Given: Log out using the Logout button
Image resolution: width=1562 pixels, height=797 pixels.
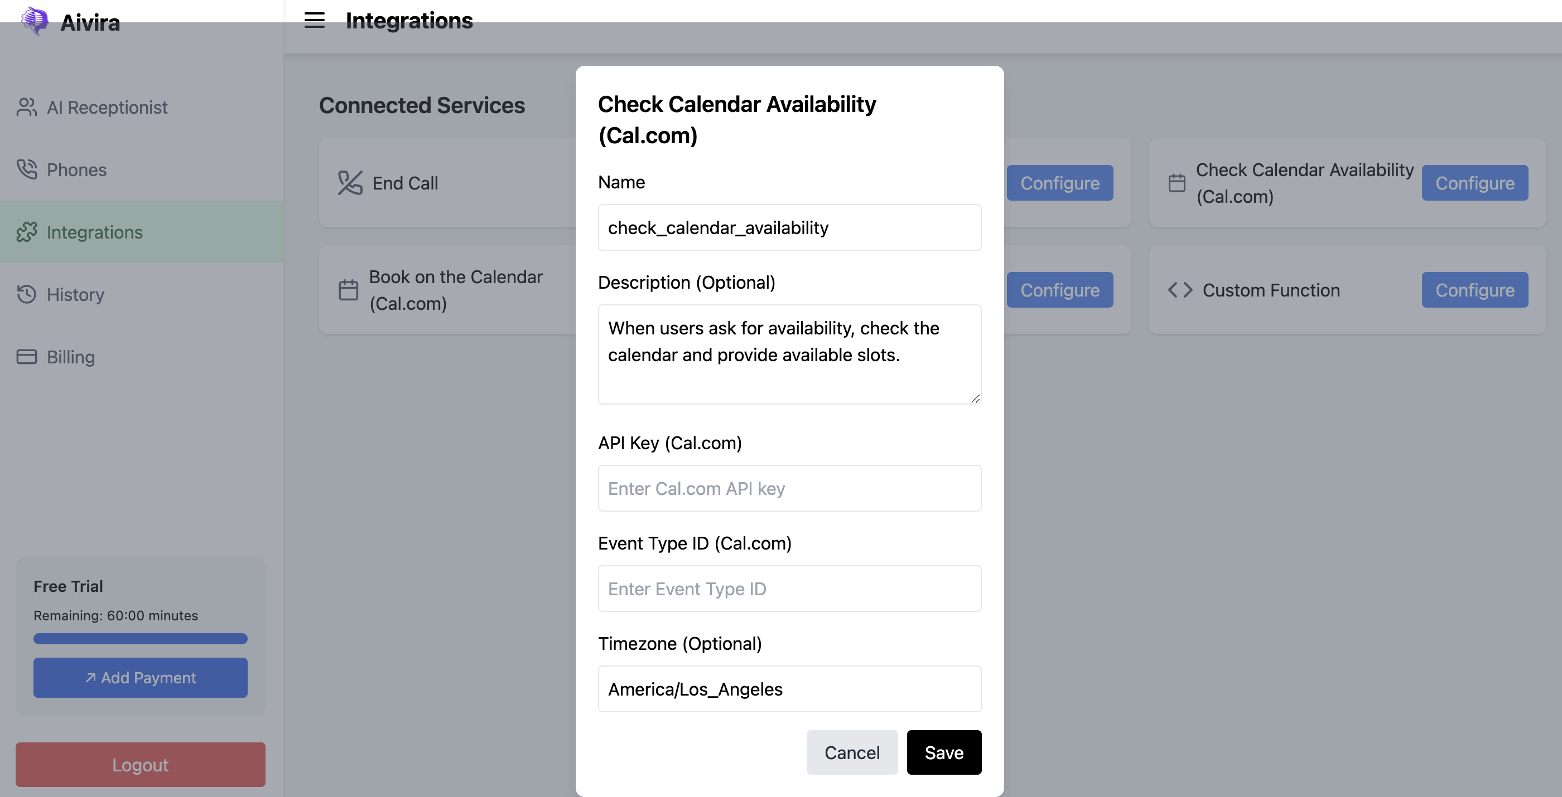Looking at the screenshot, I should click(x=140, y=764).
